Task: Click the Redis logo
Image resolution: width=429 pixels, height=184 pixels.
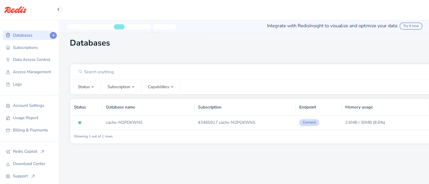Action: coord(15,10)
